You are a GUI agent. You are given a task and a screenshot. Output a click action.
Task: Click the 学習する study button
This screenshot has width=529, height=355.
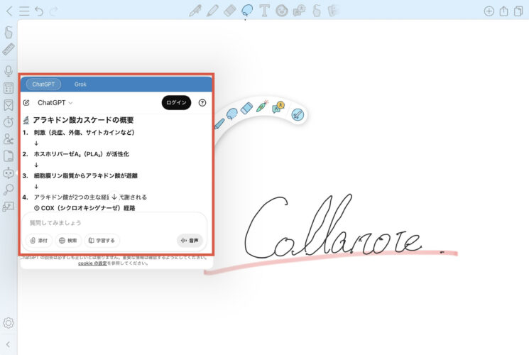coord(102,241)
